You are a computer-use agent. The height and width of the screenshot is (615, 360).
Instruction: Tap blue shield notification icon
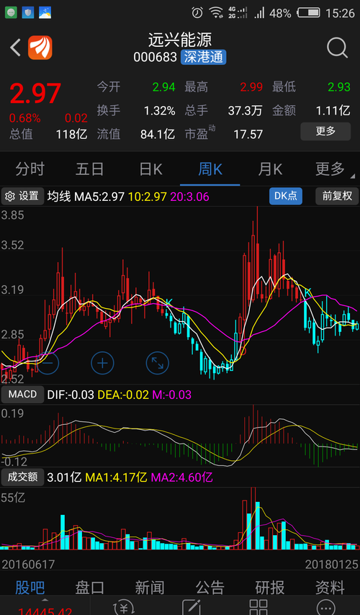point(28,13)
